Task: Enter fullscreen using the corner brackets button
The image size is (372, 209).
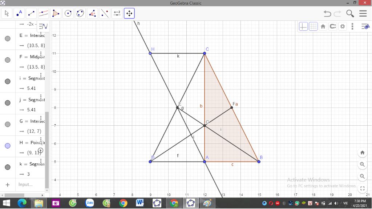Action: [362, 188]
